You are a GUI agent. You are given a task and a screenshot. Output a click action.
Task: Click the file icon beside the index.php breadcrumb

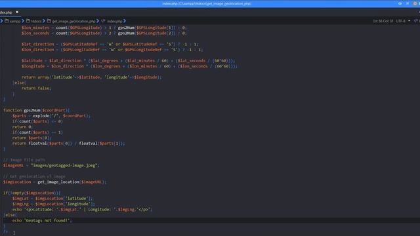[x=103, y=21]
